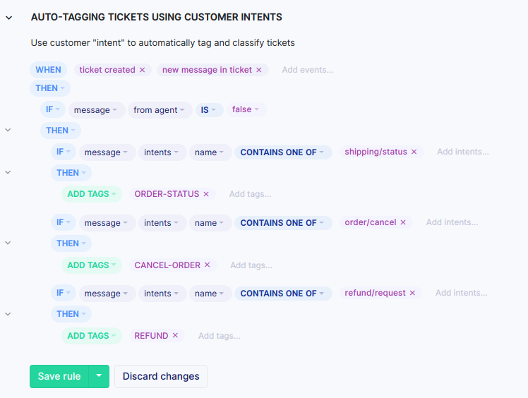Collapse the Auto-Tagging Tickets rule section
The image size is (528, 398).
coord(8,17)
